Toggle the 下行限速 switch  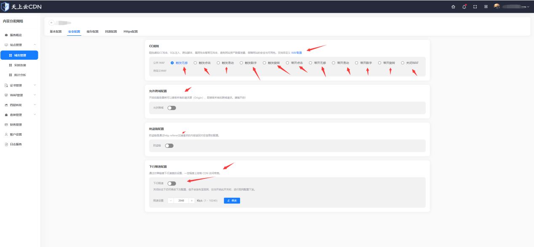click(x=171, y=183)
